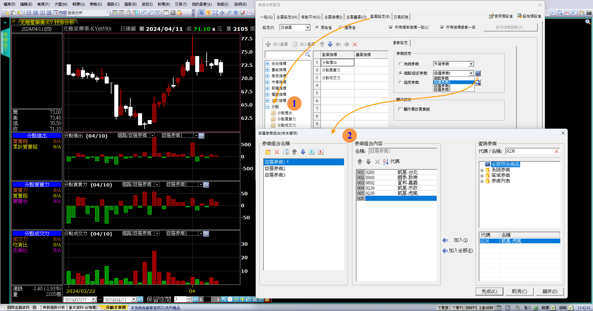Click 加入全部(E) to add all brokers
The width and height of the screenshot is (593, 311).
click(458, 251)
